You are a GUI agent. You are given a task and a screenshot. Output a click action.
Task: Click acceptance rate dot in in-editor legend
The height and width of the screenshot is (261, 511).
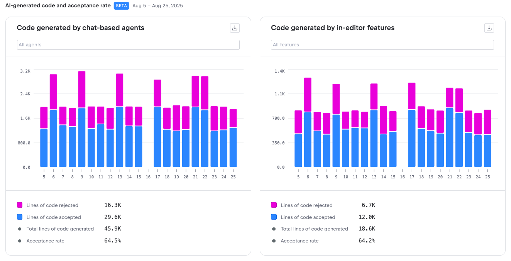(274, 241)
